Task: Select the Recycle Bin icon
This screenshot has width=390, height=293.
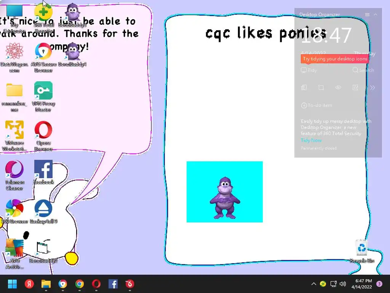Action: pos(362,251)
